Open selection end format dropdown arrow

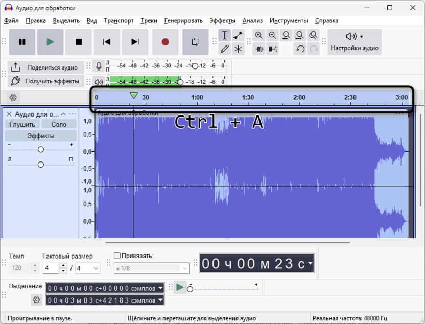tap(160, 300)
